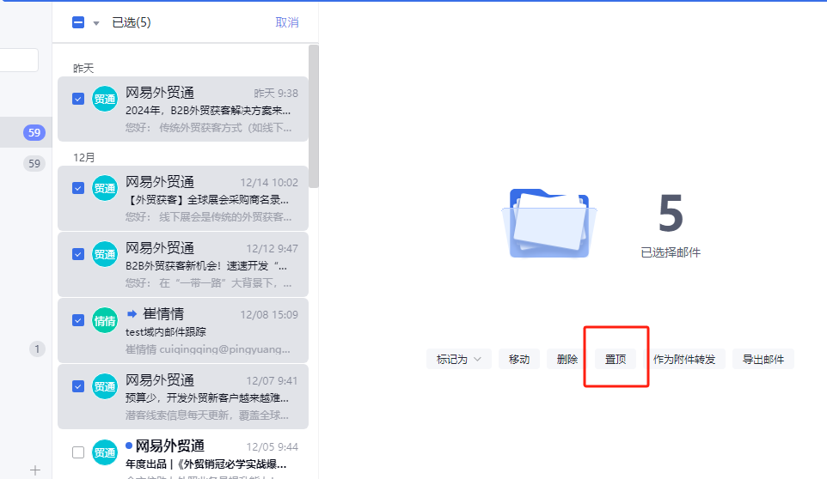Click the 贸通 avatar of the 12/07 9:41 email
This screenshot has height=479, width=827.
105,386
